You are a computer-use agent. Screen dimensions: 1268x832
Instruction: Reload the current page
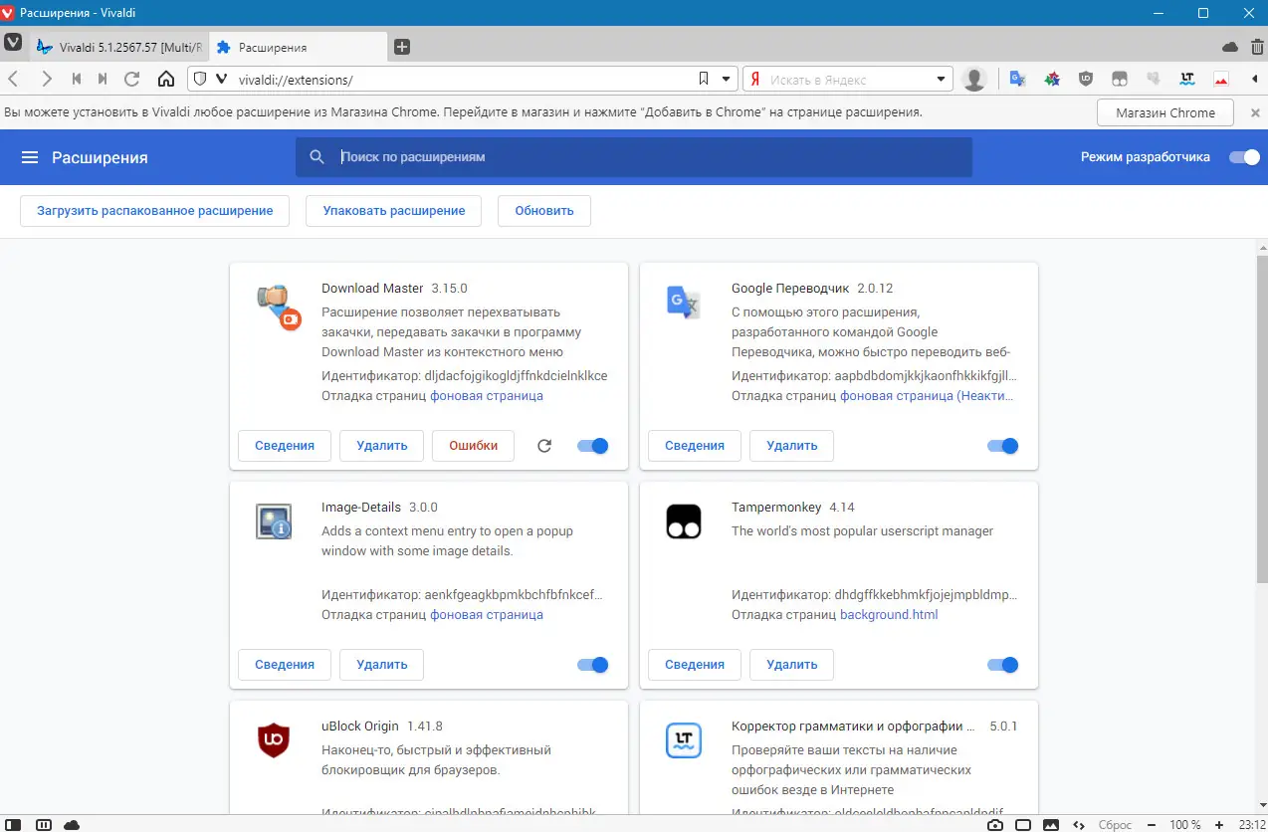[x=132, y=80]
